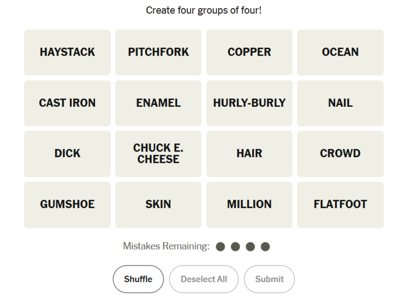
Task: Submit the selected group
Action: point(269,279)
